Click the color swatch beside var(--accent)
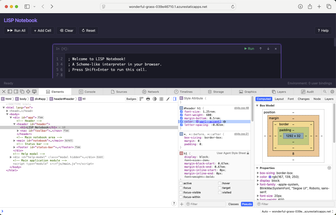The height and width of the screenshot is (215, 336). click(x=197, y=121)
